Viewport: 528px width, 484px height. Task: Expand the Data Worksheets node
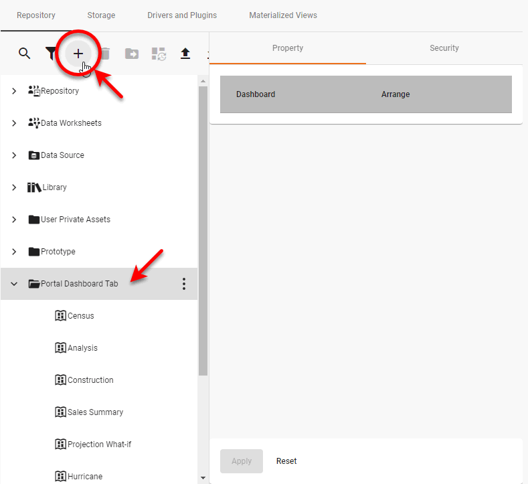pyautogui.click(x=14, y=123)
